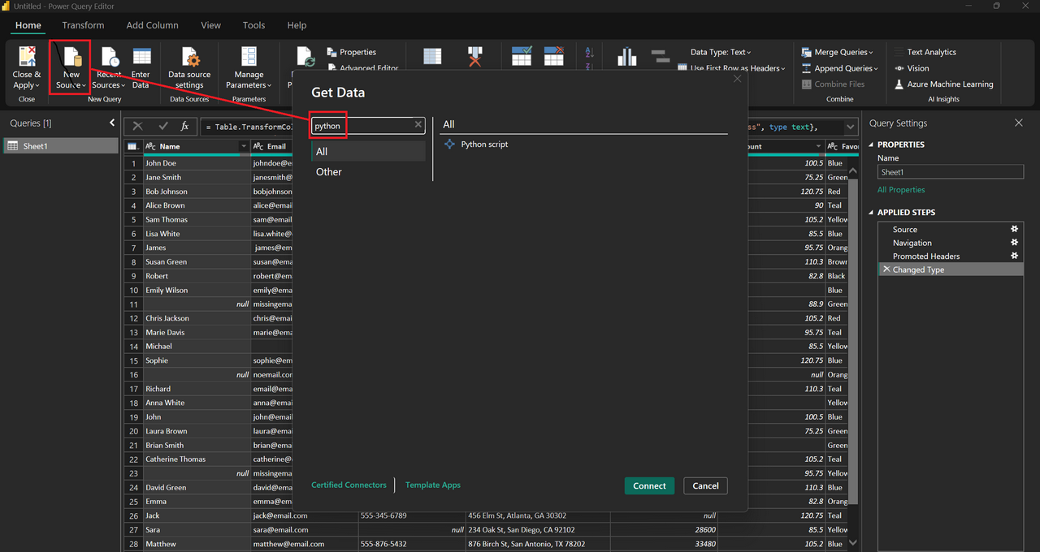Cancel formula edit with X icon
This screenshot has height=552, width=1040.
coord(138,127)
